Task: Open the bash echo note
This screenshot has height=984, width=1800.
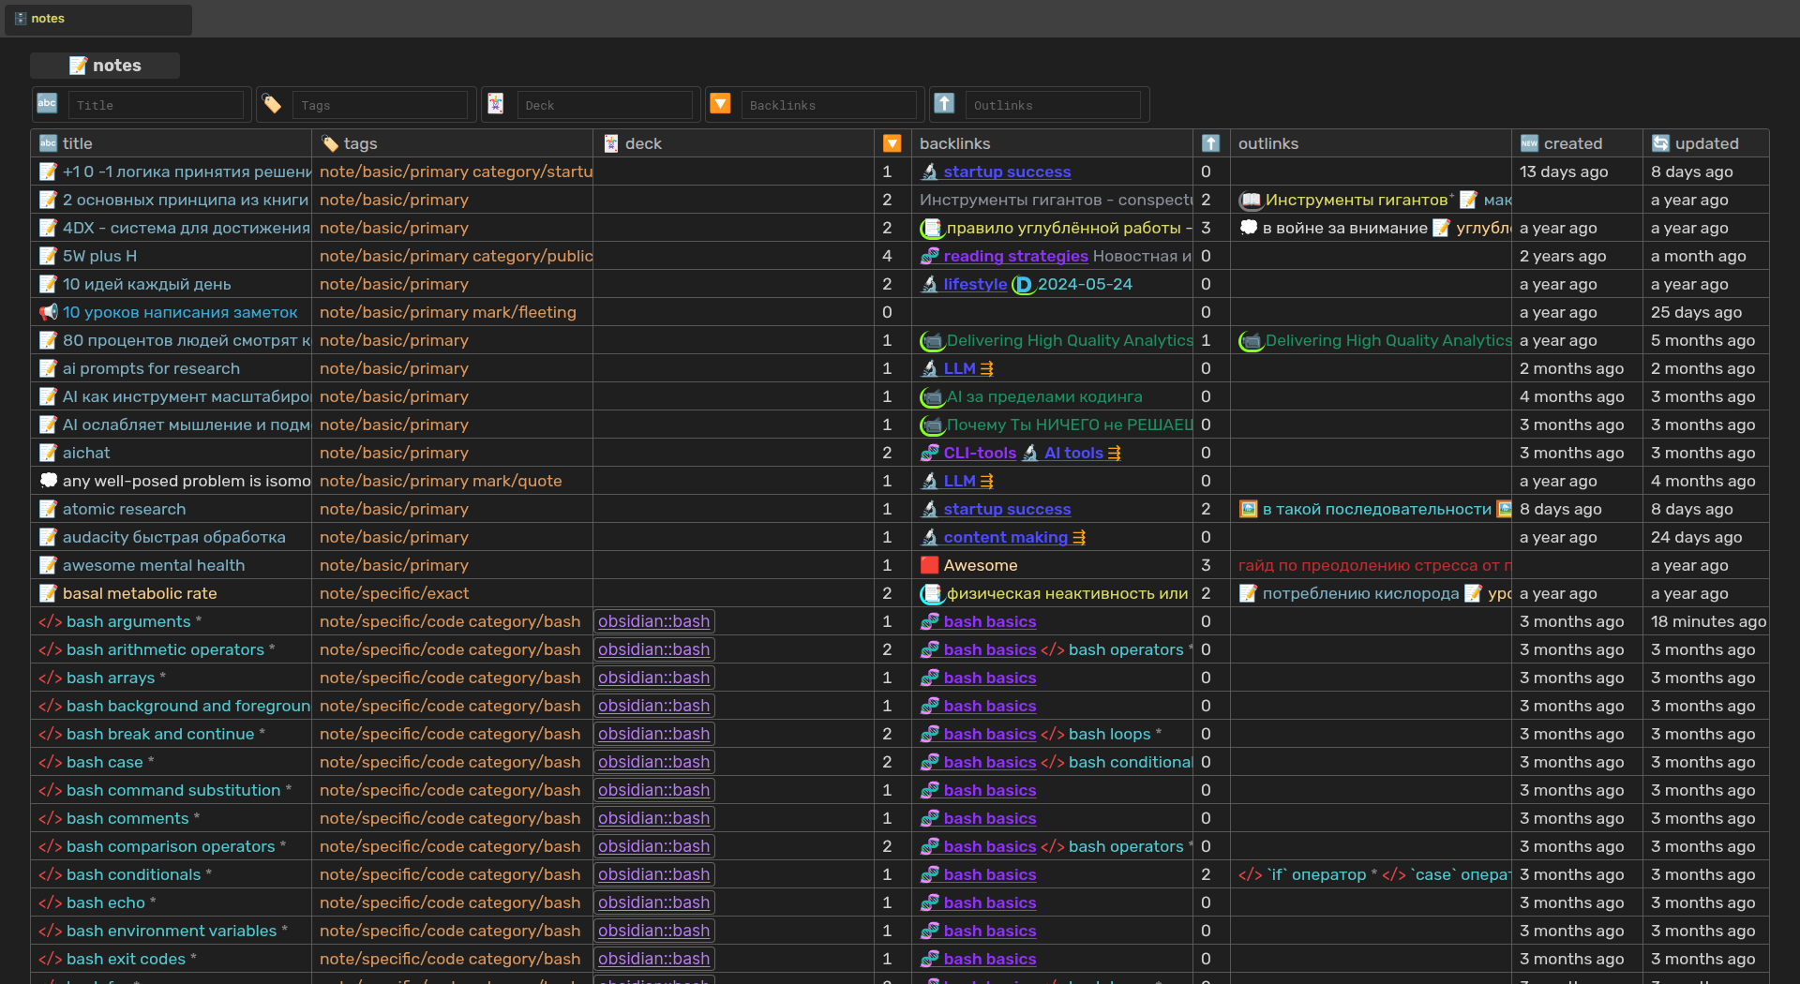Action: 105,902
